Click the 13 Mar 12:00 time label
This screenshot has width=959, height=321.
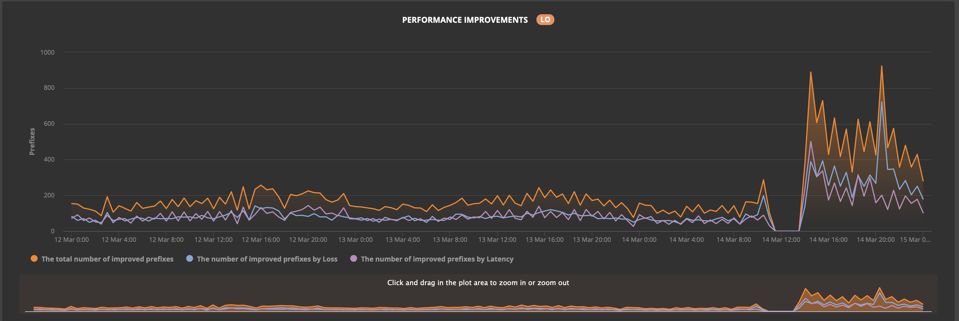tap(497, 240)
